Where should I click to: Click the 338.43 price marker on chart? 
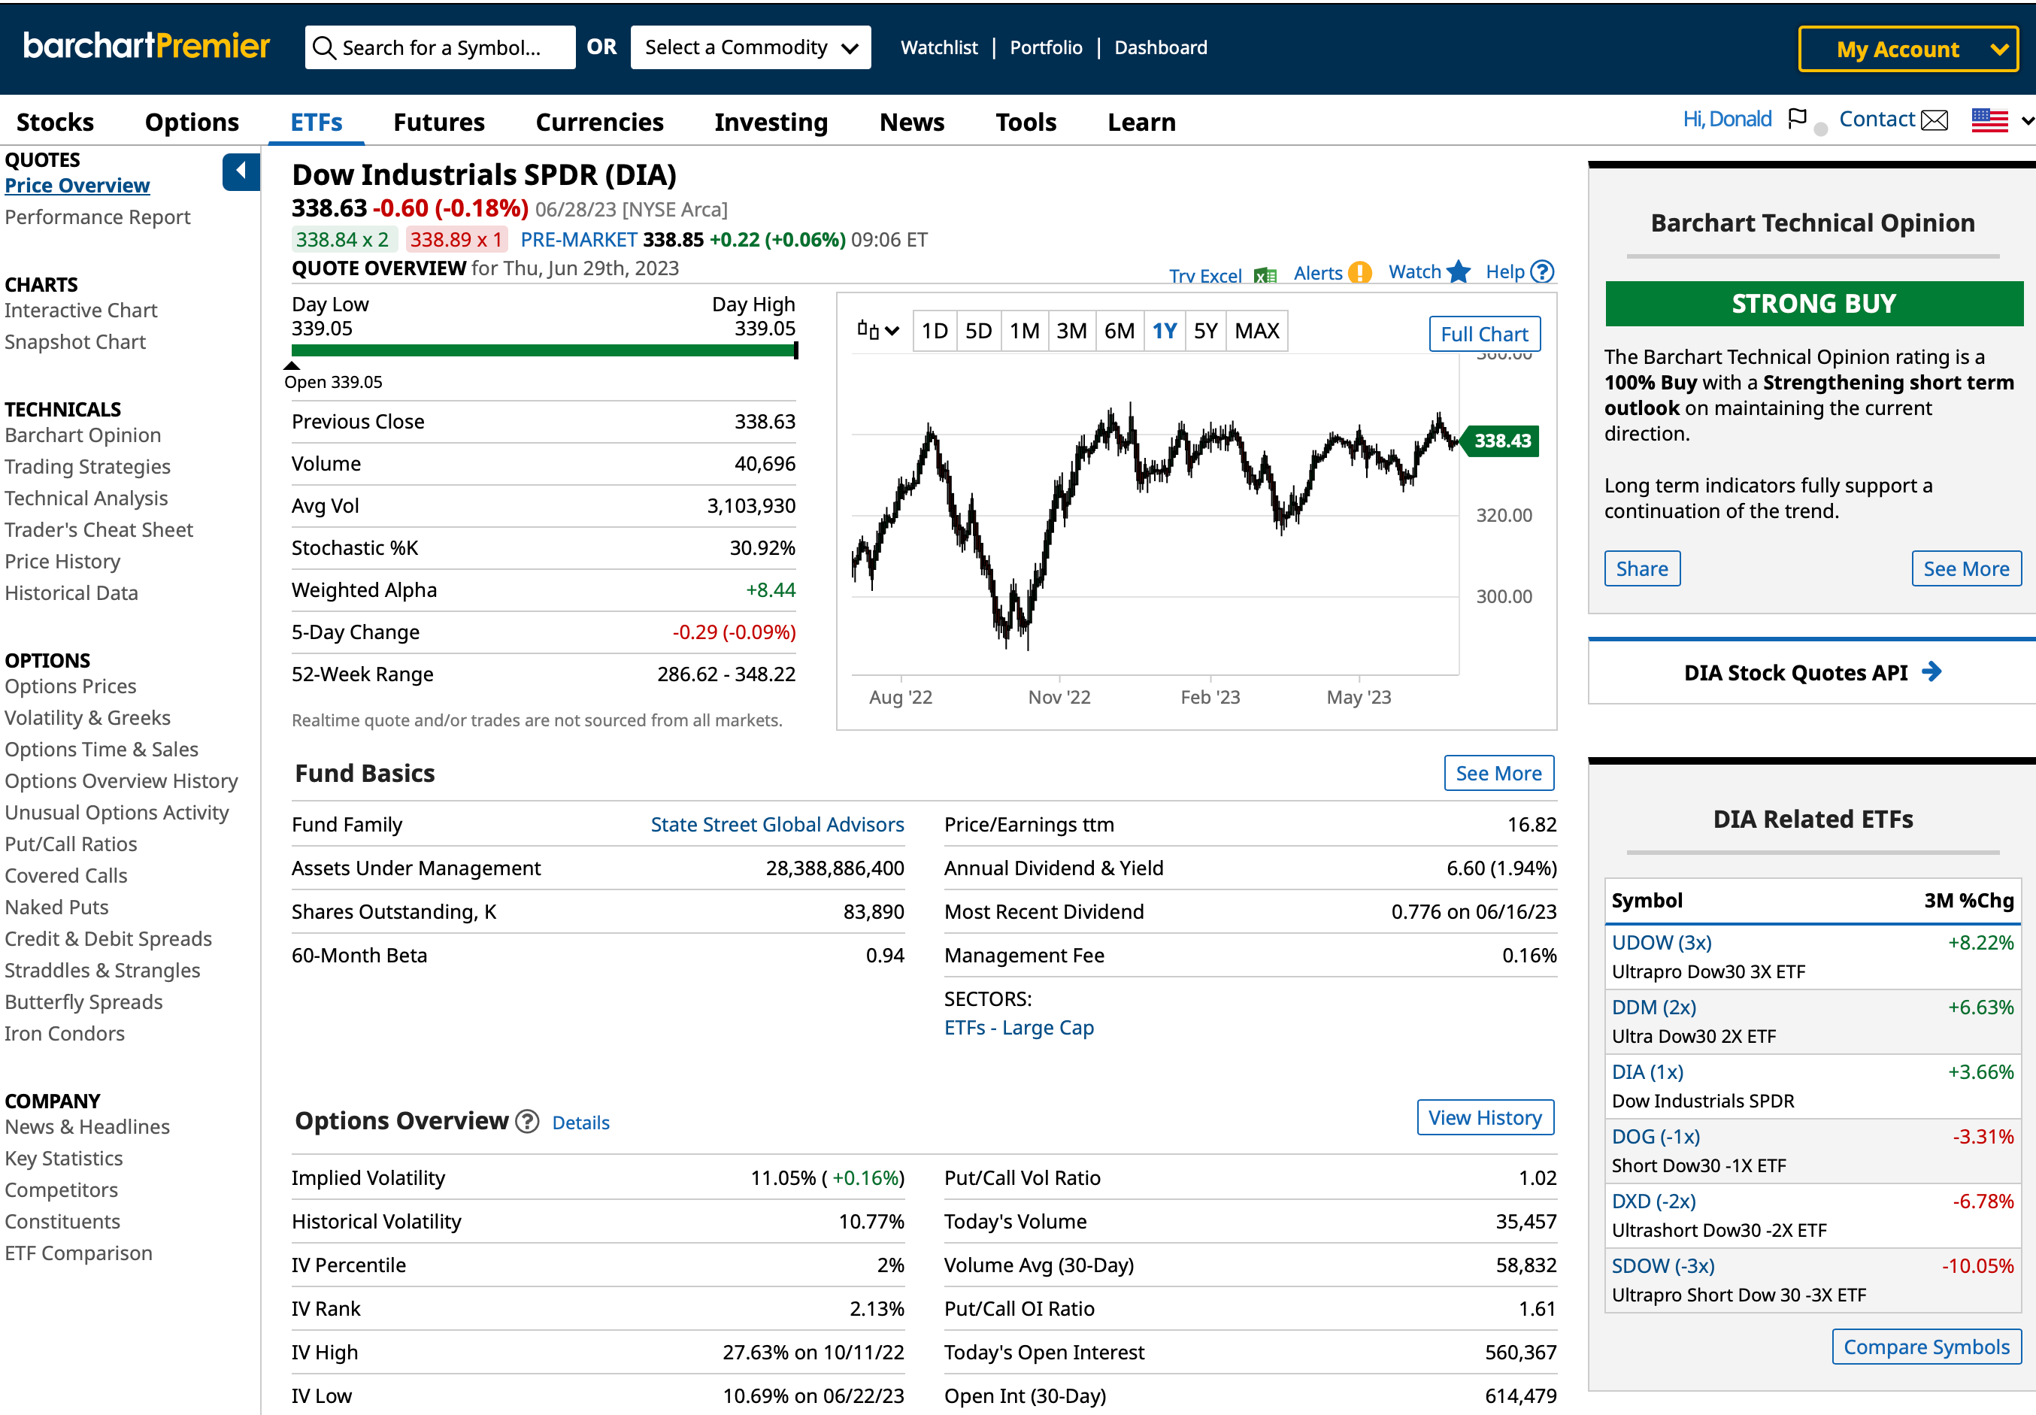1501,441
